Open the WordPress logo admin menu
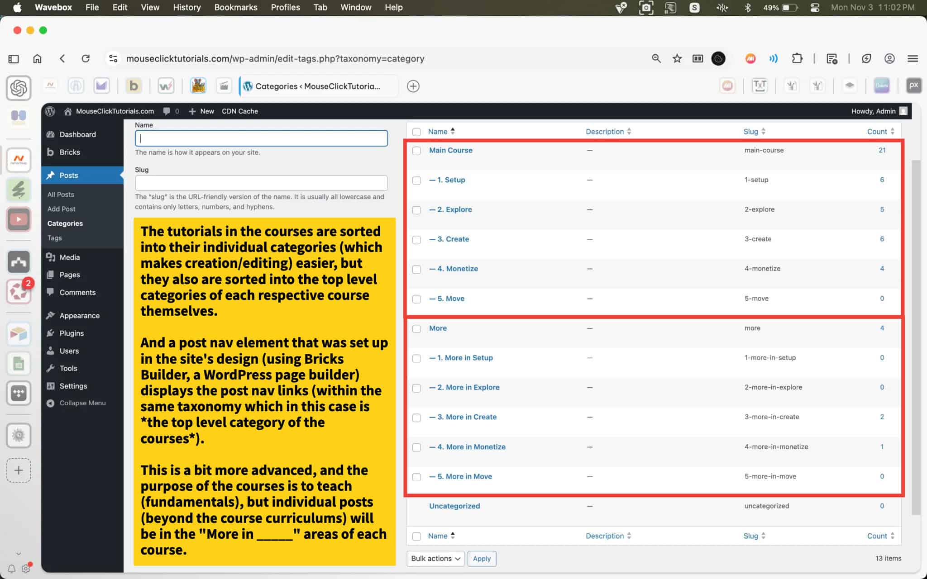The width and height of the screenshot is (927, 579). (x=50, y=111)
